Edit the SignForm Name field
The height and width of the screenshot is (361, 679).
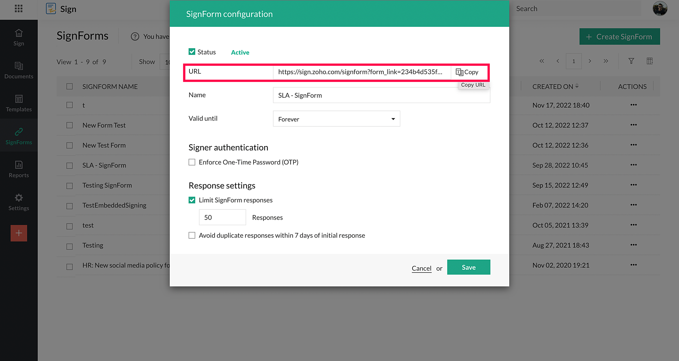tap(381, 95)
